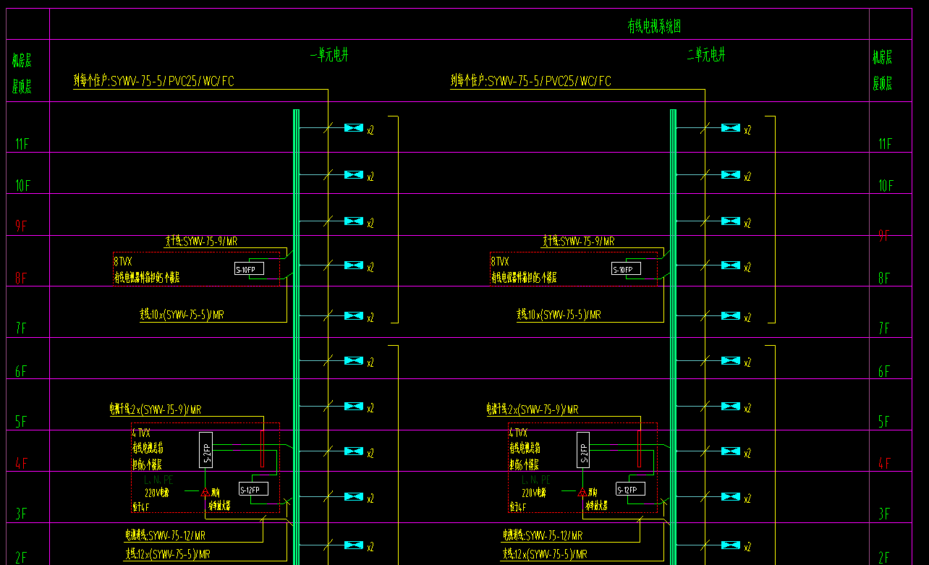Image resolution: width=929 pixels, height=565 pixels.
Task: Select unit two TV outlet symbol on 5F
Action: (731, 406)
